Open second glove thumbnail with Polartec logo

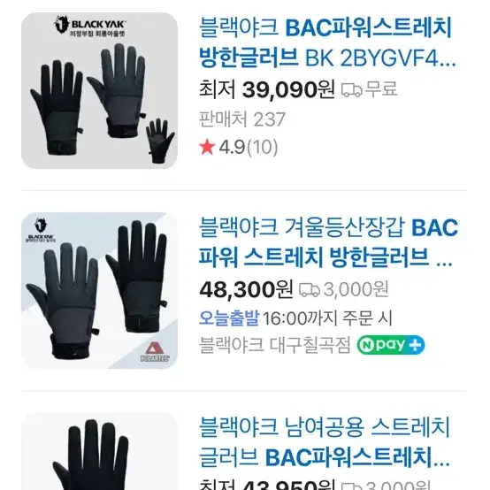click(x=99, y=291)
